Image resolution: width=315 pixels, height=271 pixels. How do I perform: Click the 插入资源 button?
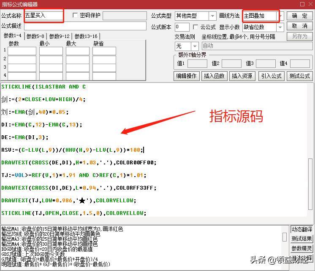point(242,76)
